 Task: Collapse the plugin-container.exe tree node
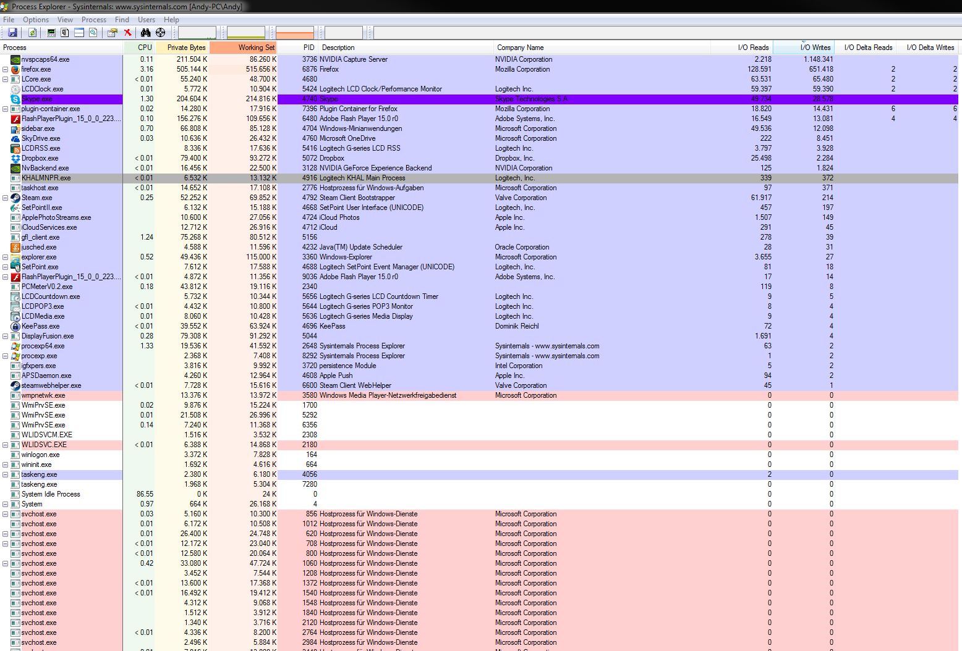click(x=5, y=109)
